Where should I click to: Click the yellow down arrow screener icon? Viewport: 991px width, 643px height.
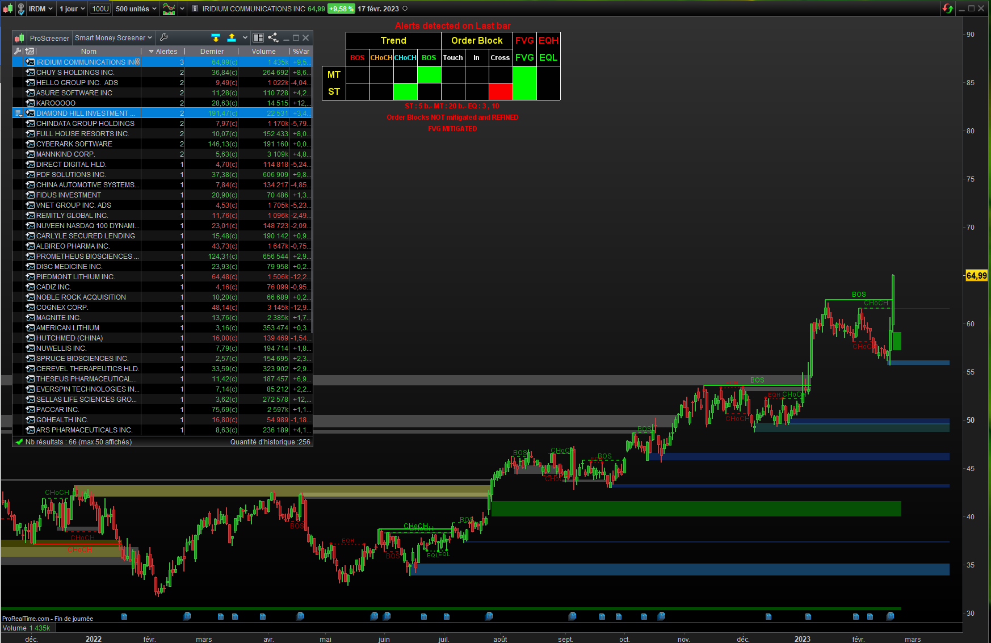click(x=216, y=37)
